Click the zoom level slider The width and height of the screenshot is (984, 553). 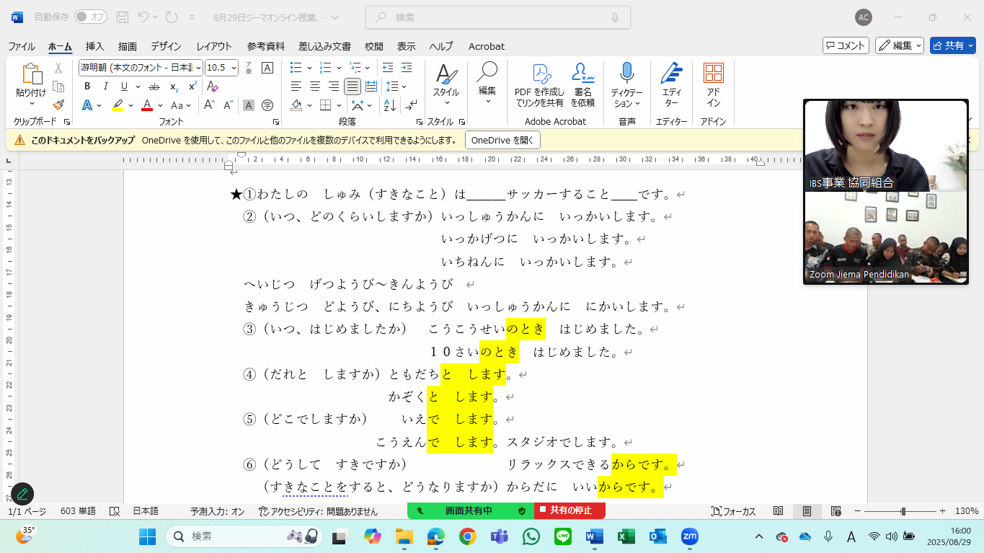(903, 511)
